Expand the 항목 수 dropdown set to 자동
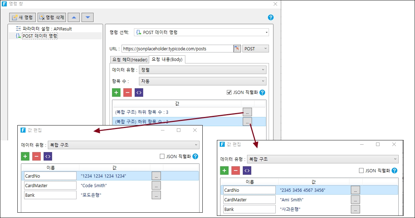The width and height of the screenshot is (415, 218). 202,81
